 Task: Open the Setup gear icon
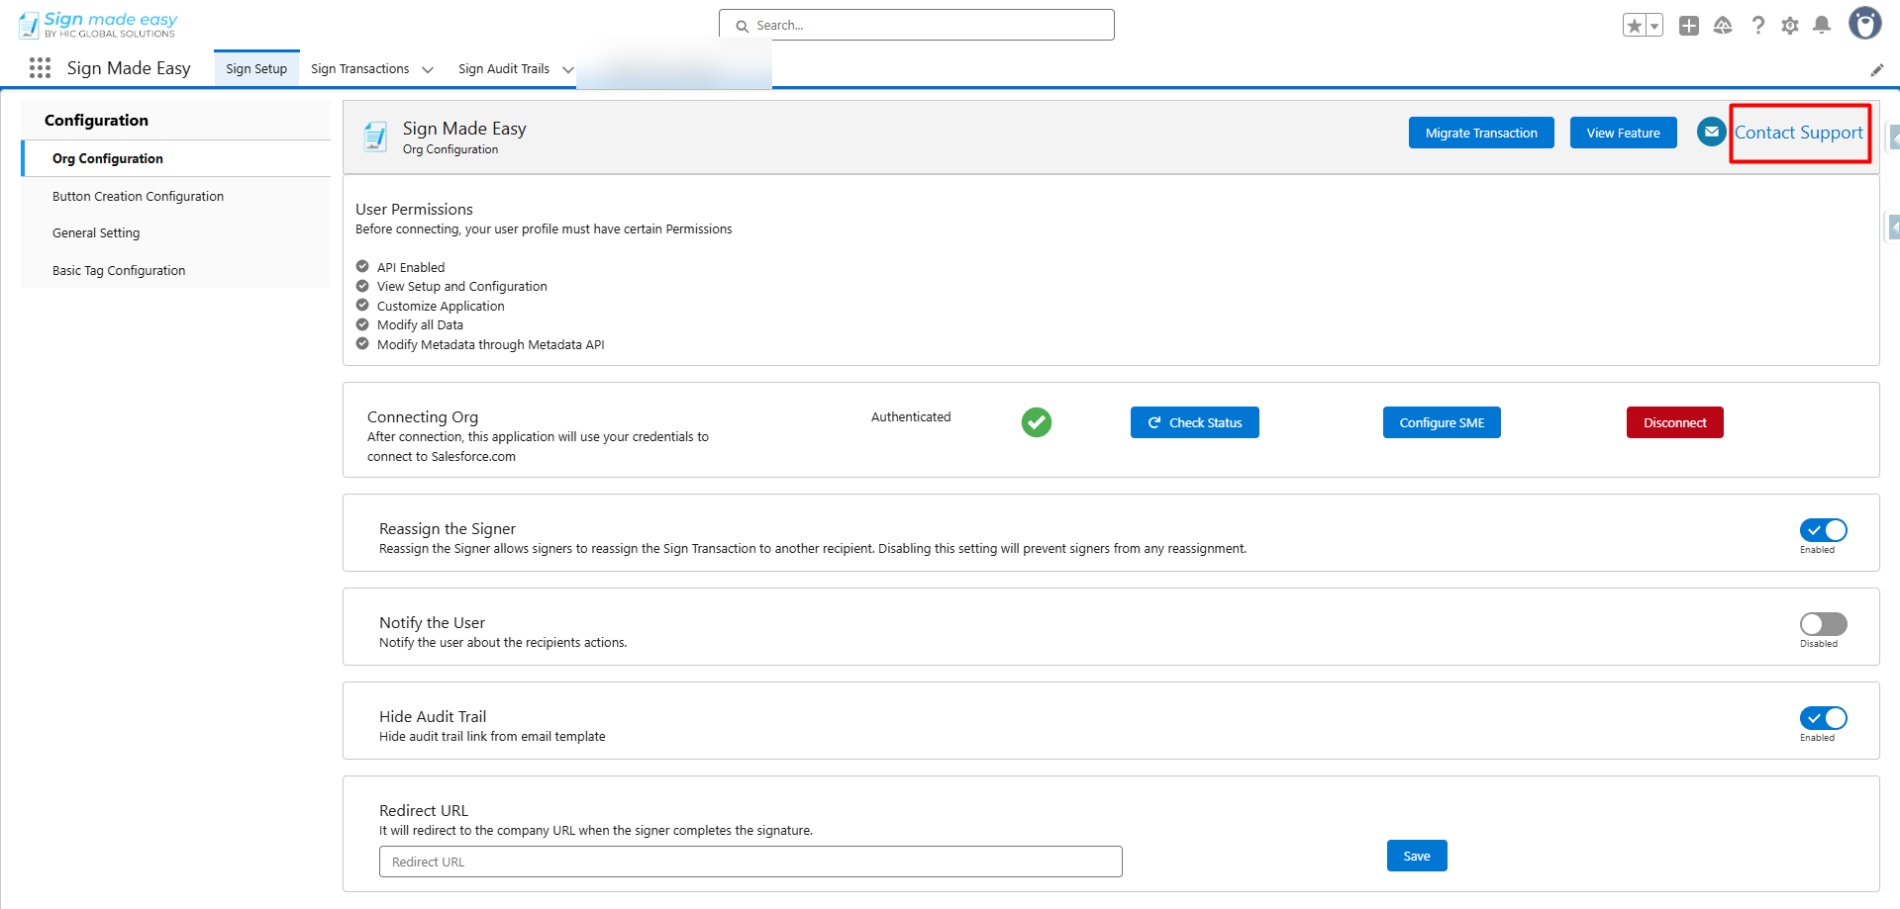1790,26
